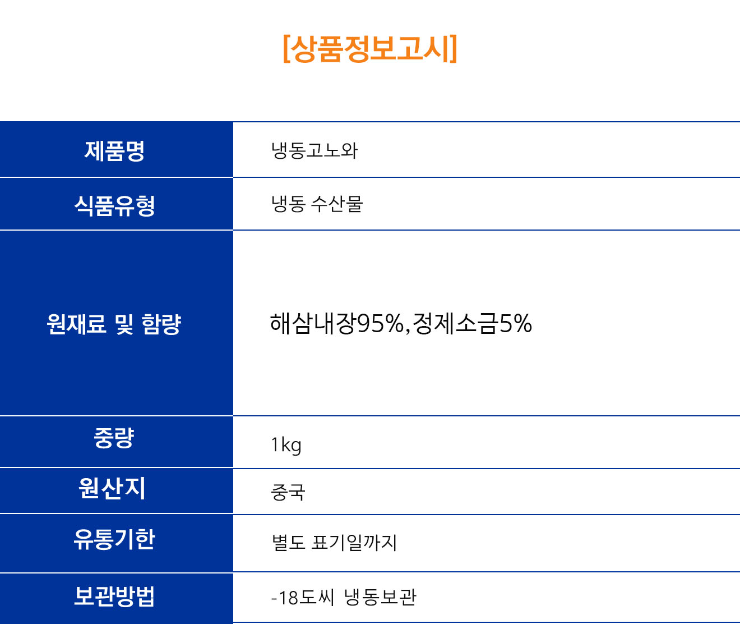Select the 유통기한 label cell
The image size is (740, 624).
coord(116,543)
